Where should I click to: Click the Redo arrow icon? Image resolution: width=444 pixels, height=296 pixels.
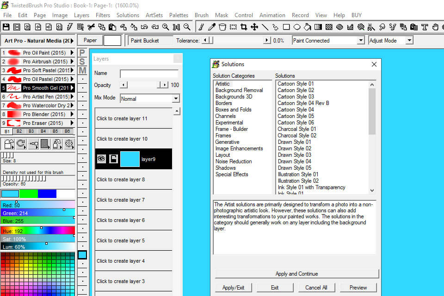click(x=155, y=27)
